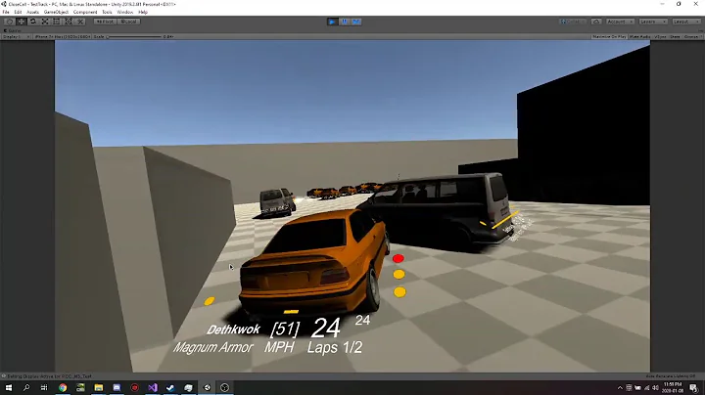
Task: Click the Laps 1/2 HUD text
Action: [335, 347]
